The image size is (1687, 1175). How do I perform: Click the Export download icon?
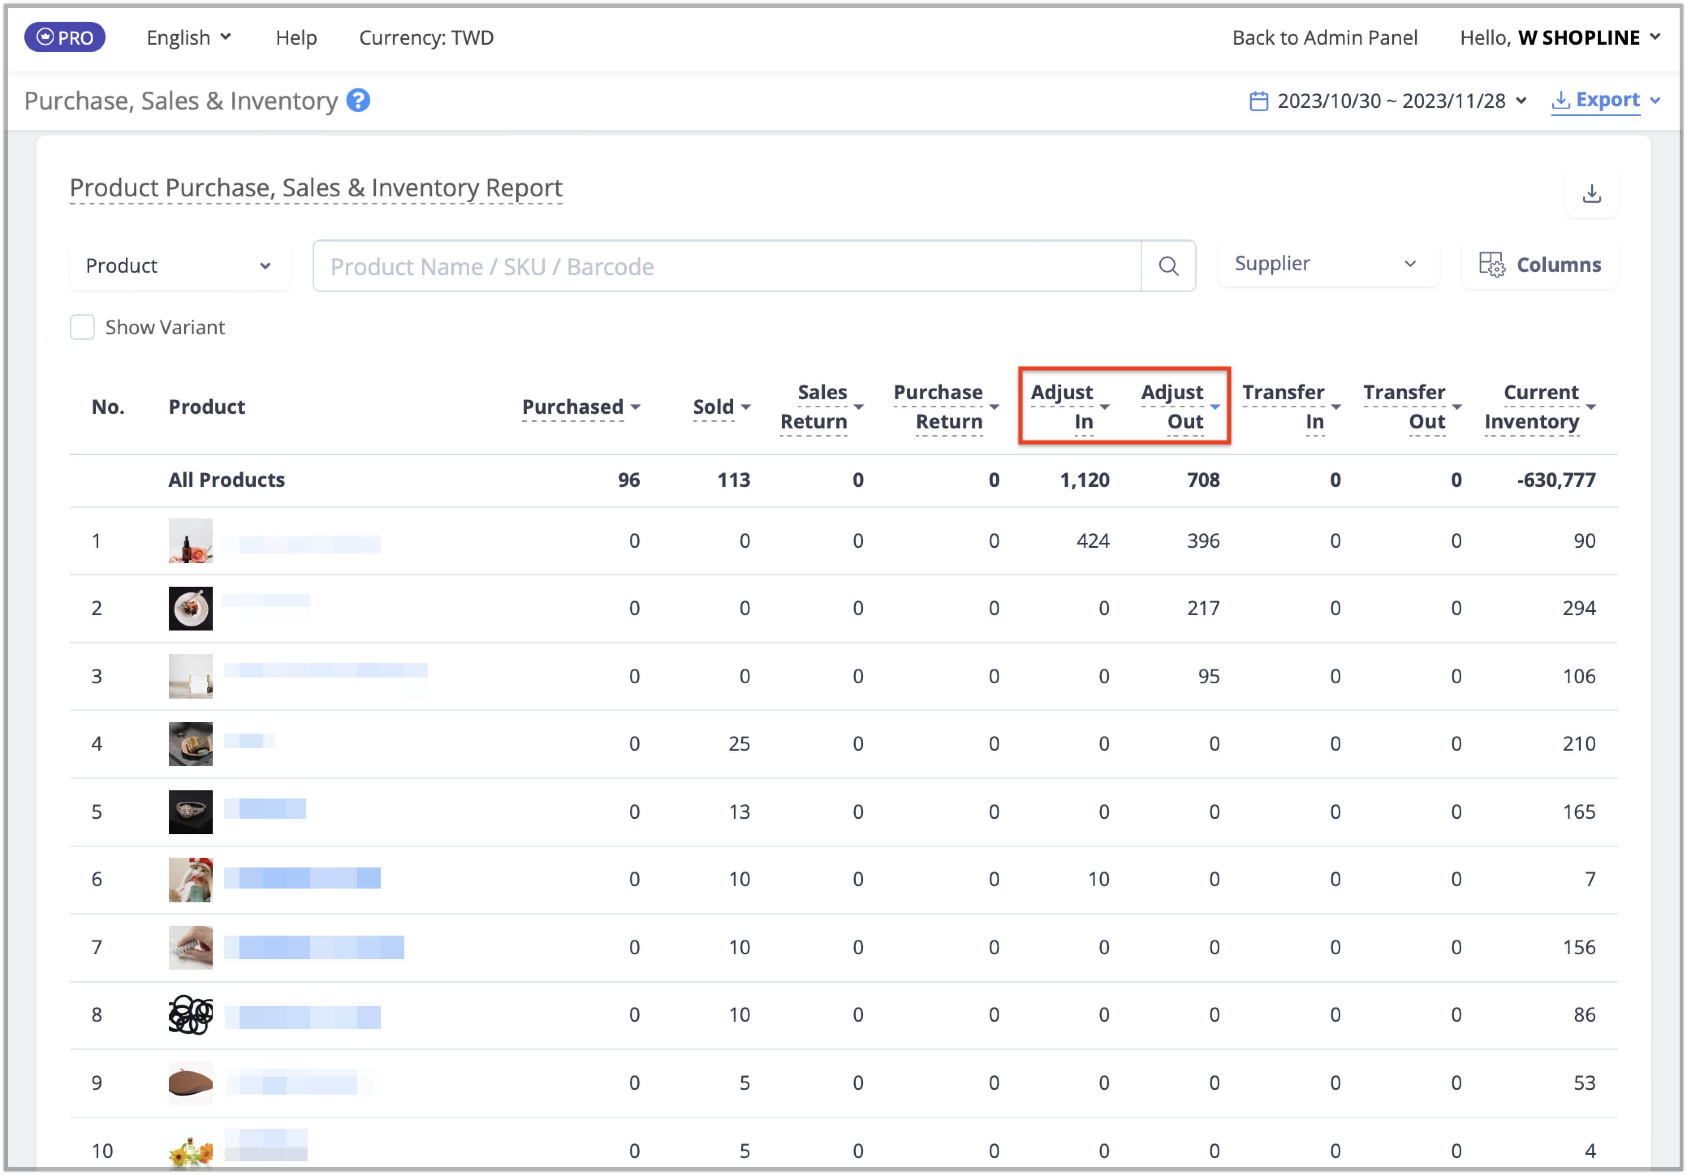1561,101
